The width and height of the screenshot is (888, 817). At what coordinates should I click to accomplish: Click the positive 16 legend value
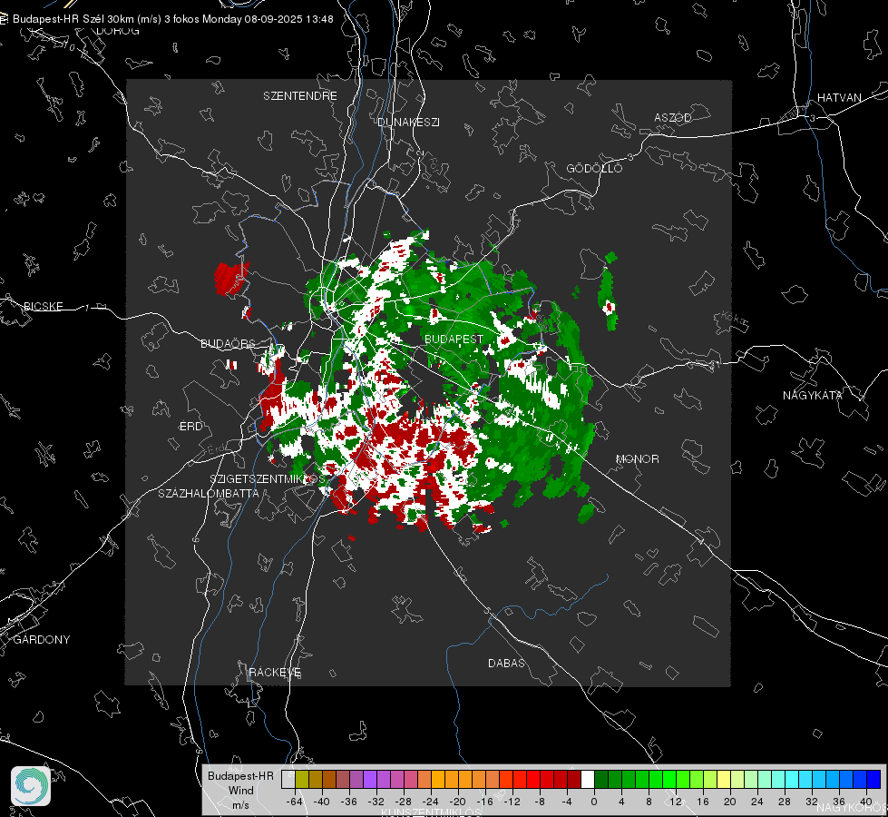(703, 802)
